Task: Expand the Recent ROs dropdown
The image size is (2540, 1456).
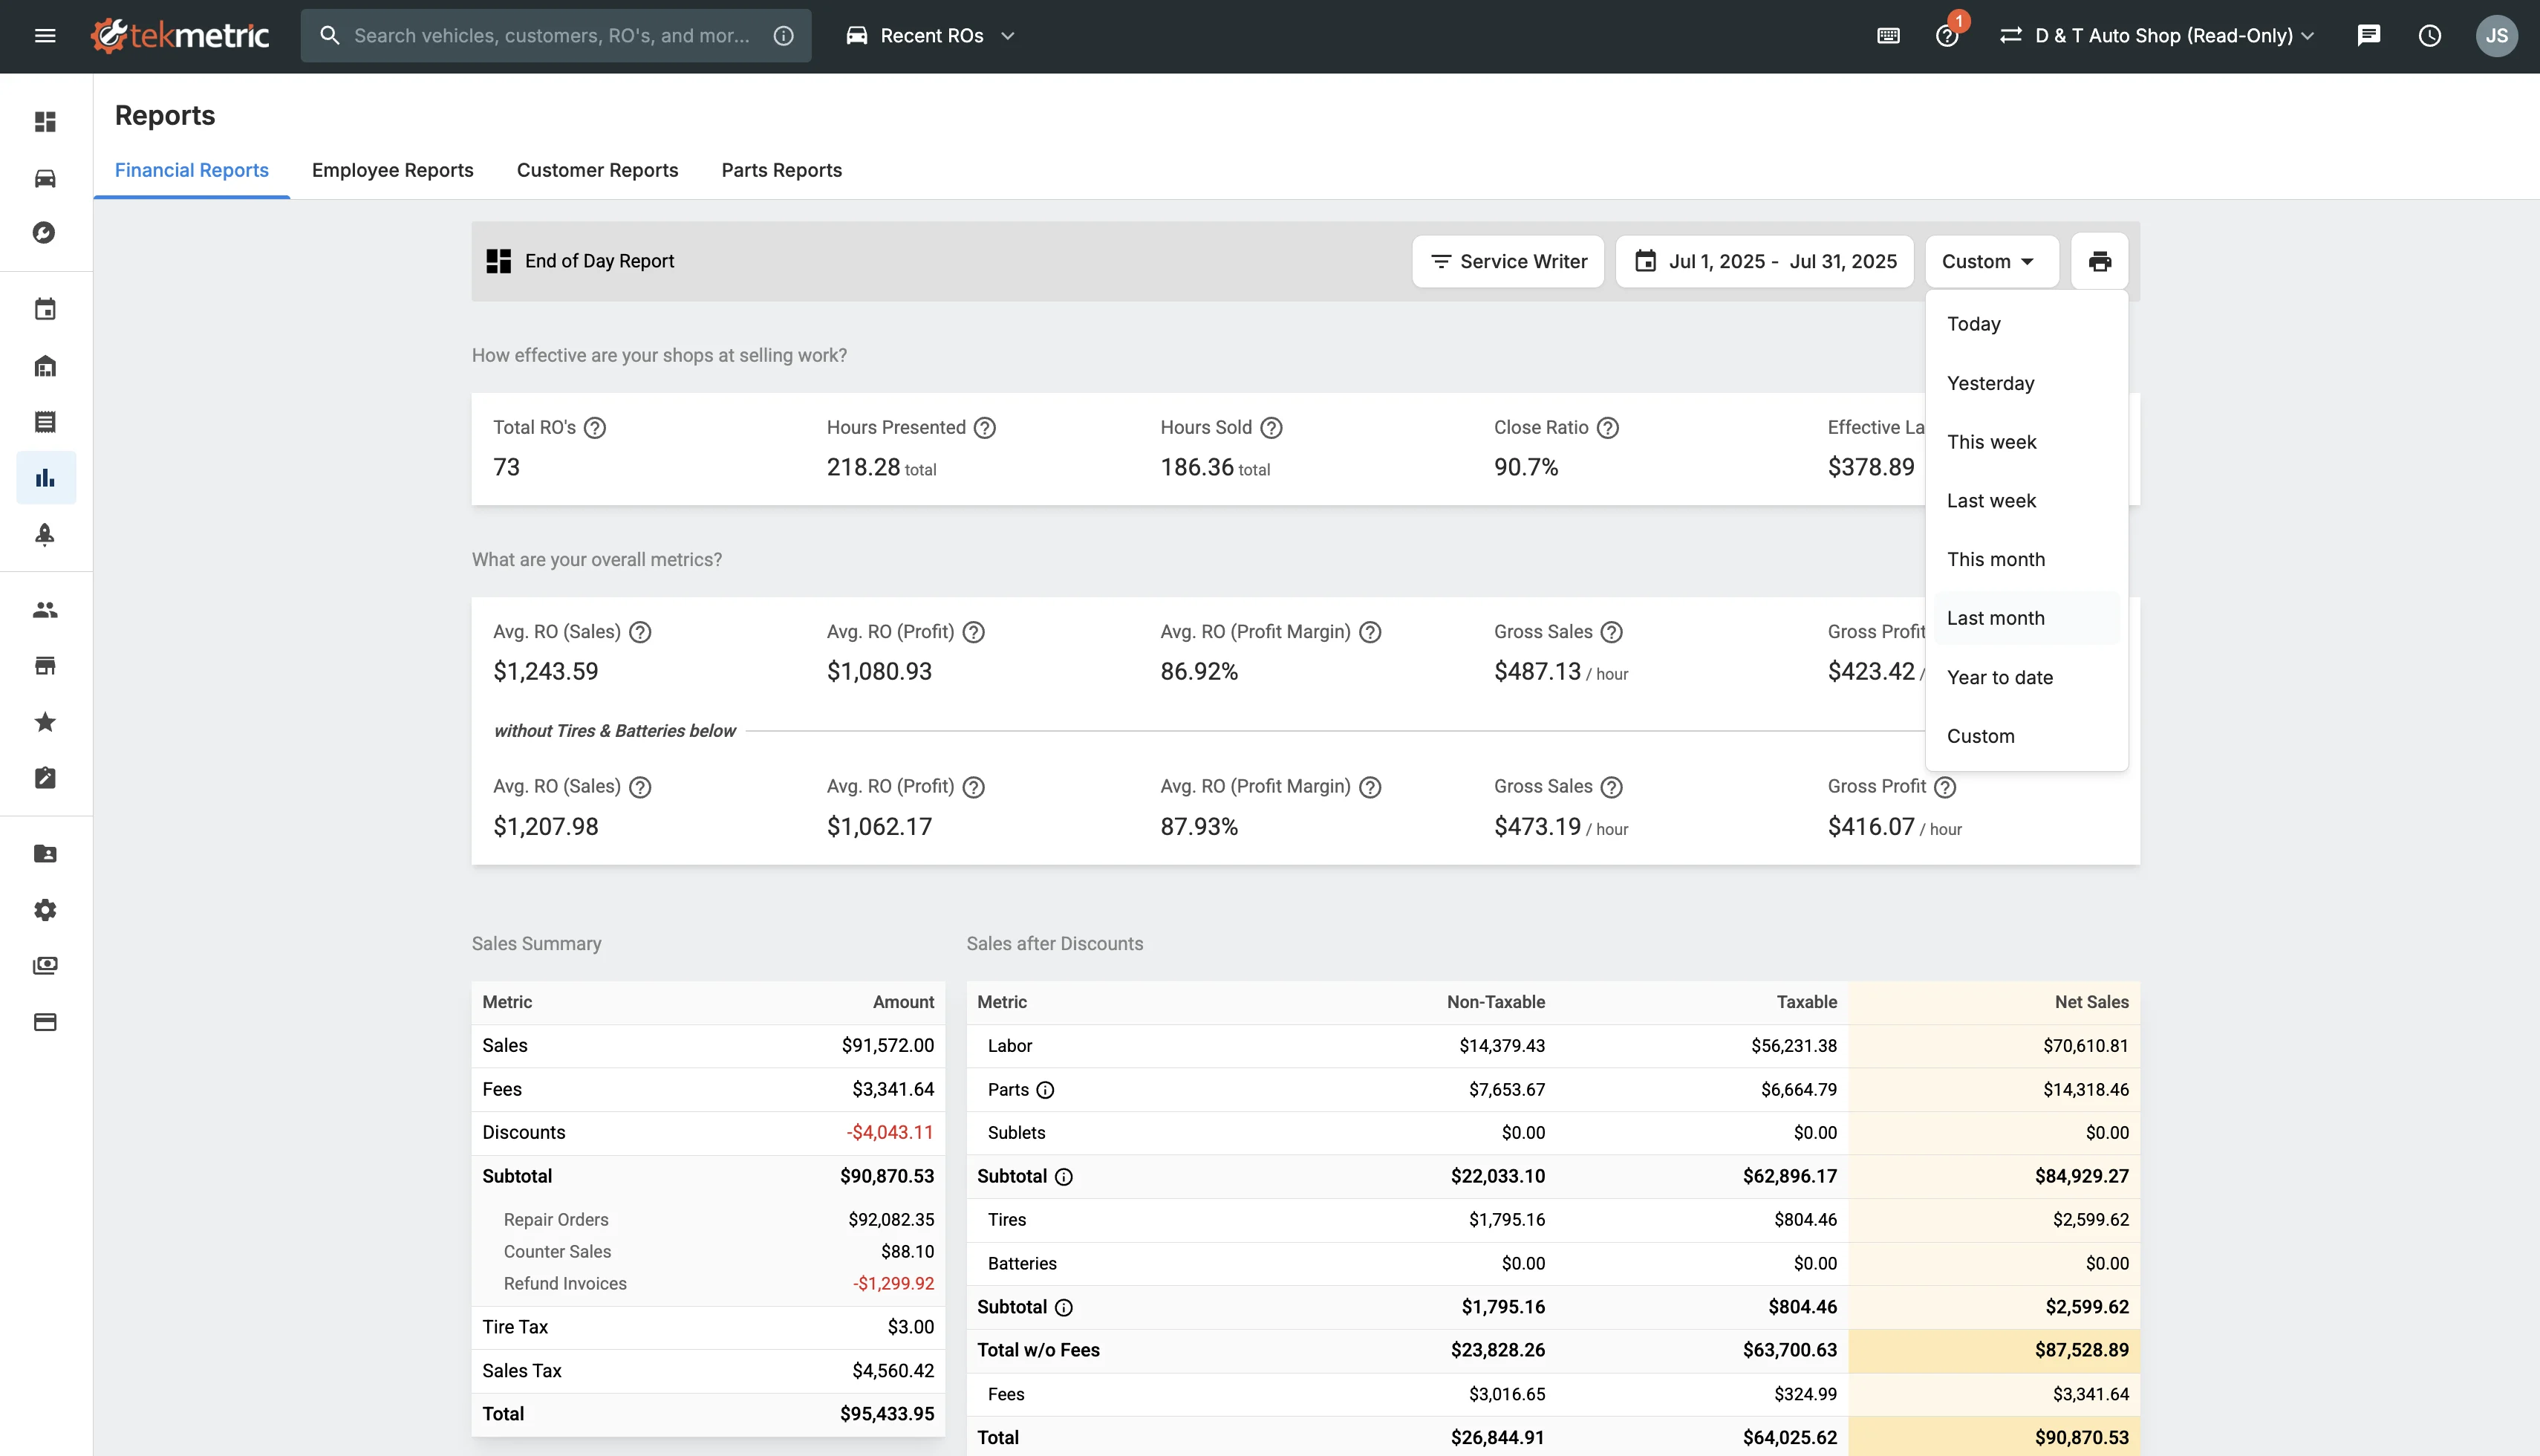Action: pyautogui.click(x=931, y=36)
